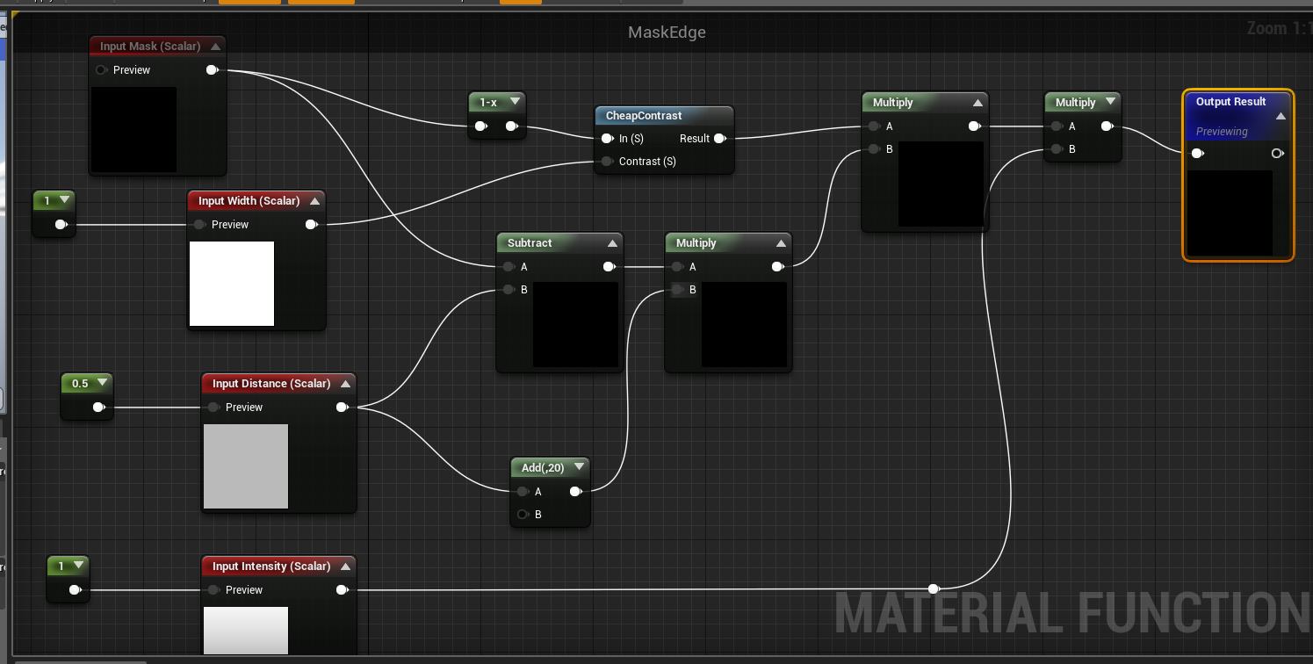Image resolution: width=1313 pixels, height=664 pixels.
Task: Collapse the Input Distance node preview
Action: (345, 383)
